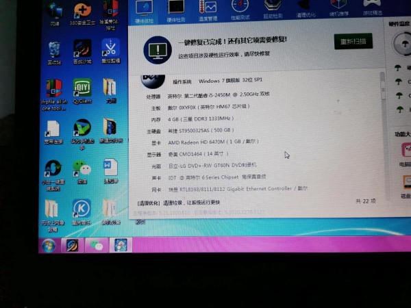Click the 共 22 项 count text

(x=366, y=201)
